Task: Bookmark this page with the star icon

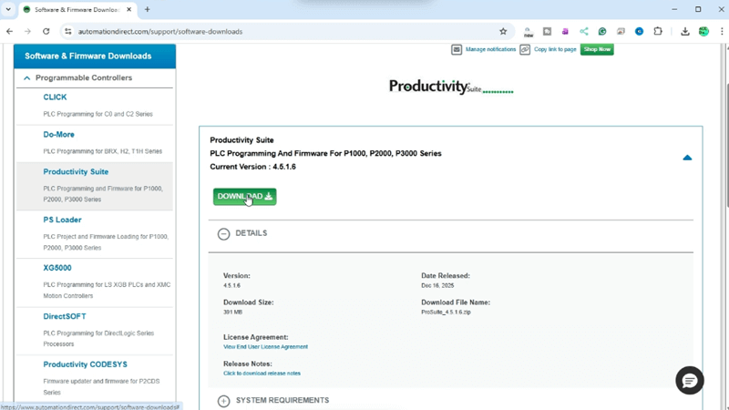Action: [503, 31]
